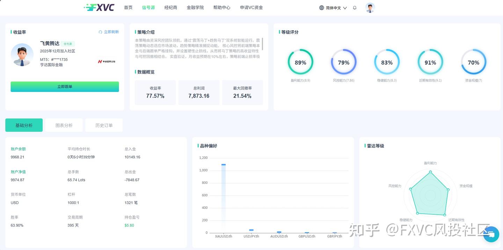Select the 基础分析 tab

pos(24,125)
